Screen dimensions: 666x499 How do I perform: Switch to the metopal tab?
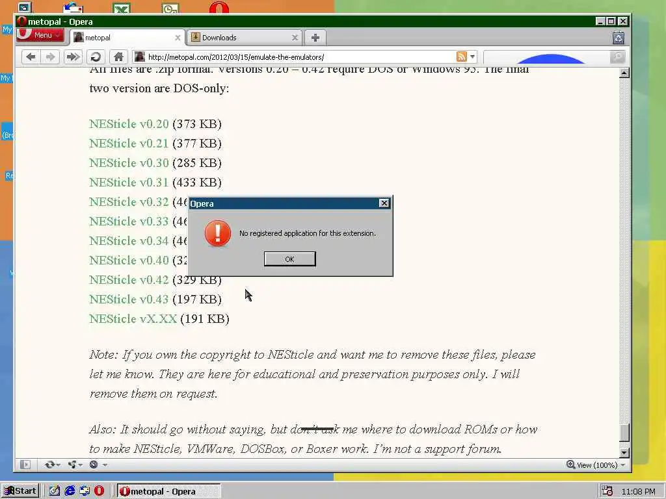[x=127, y=38]
